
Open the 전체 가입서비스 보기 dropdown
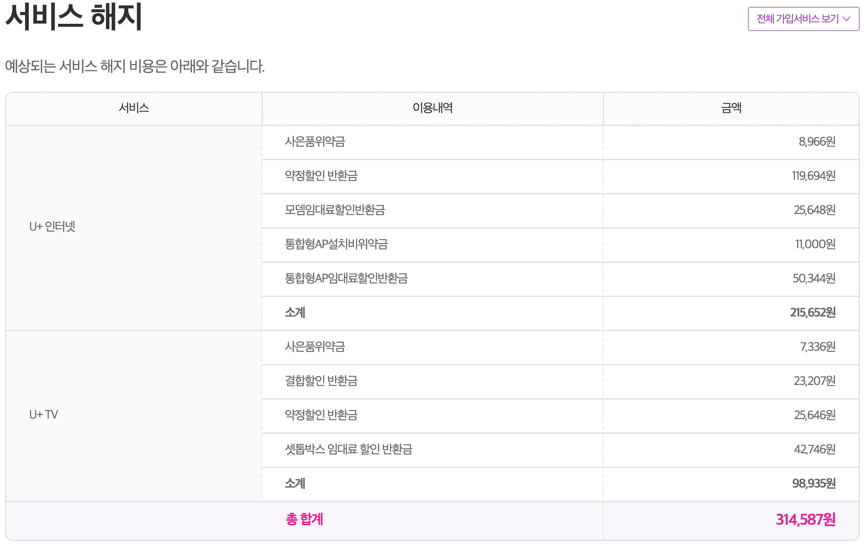(x=798, y=19)
